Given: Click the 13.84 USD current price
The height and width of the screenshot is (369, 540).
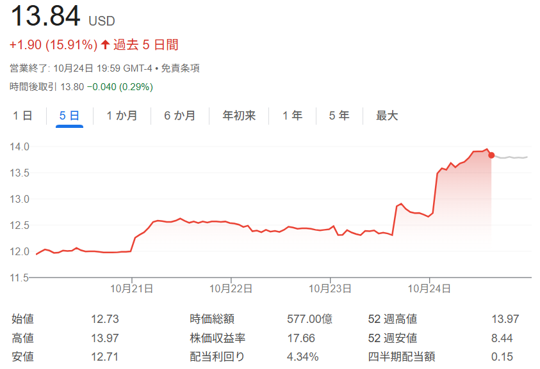Looking at the screenshot, I should point(45,16).
